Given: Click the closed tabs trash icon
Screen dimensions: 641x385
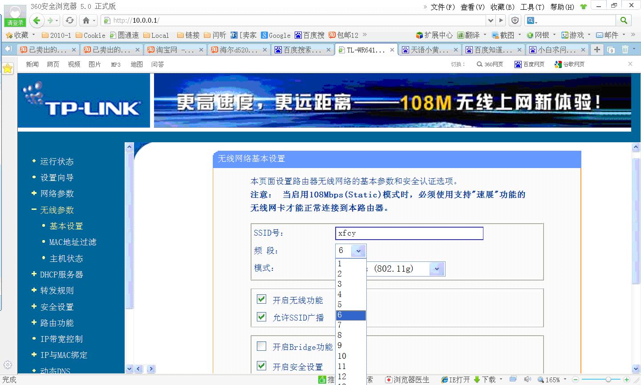Looking at the screenshot, I should (625, 50).
